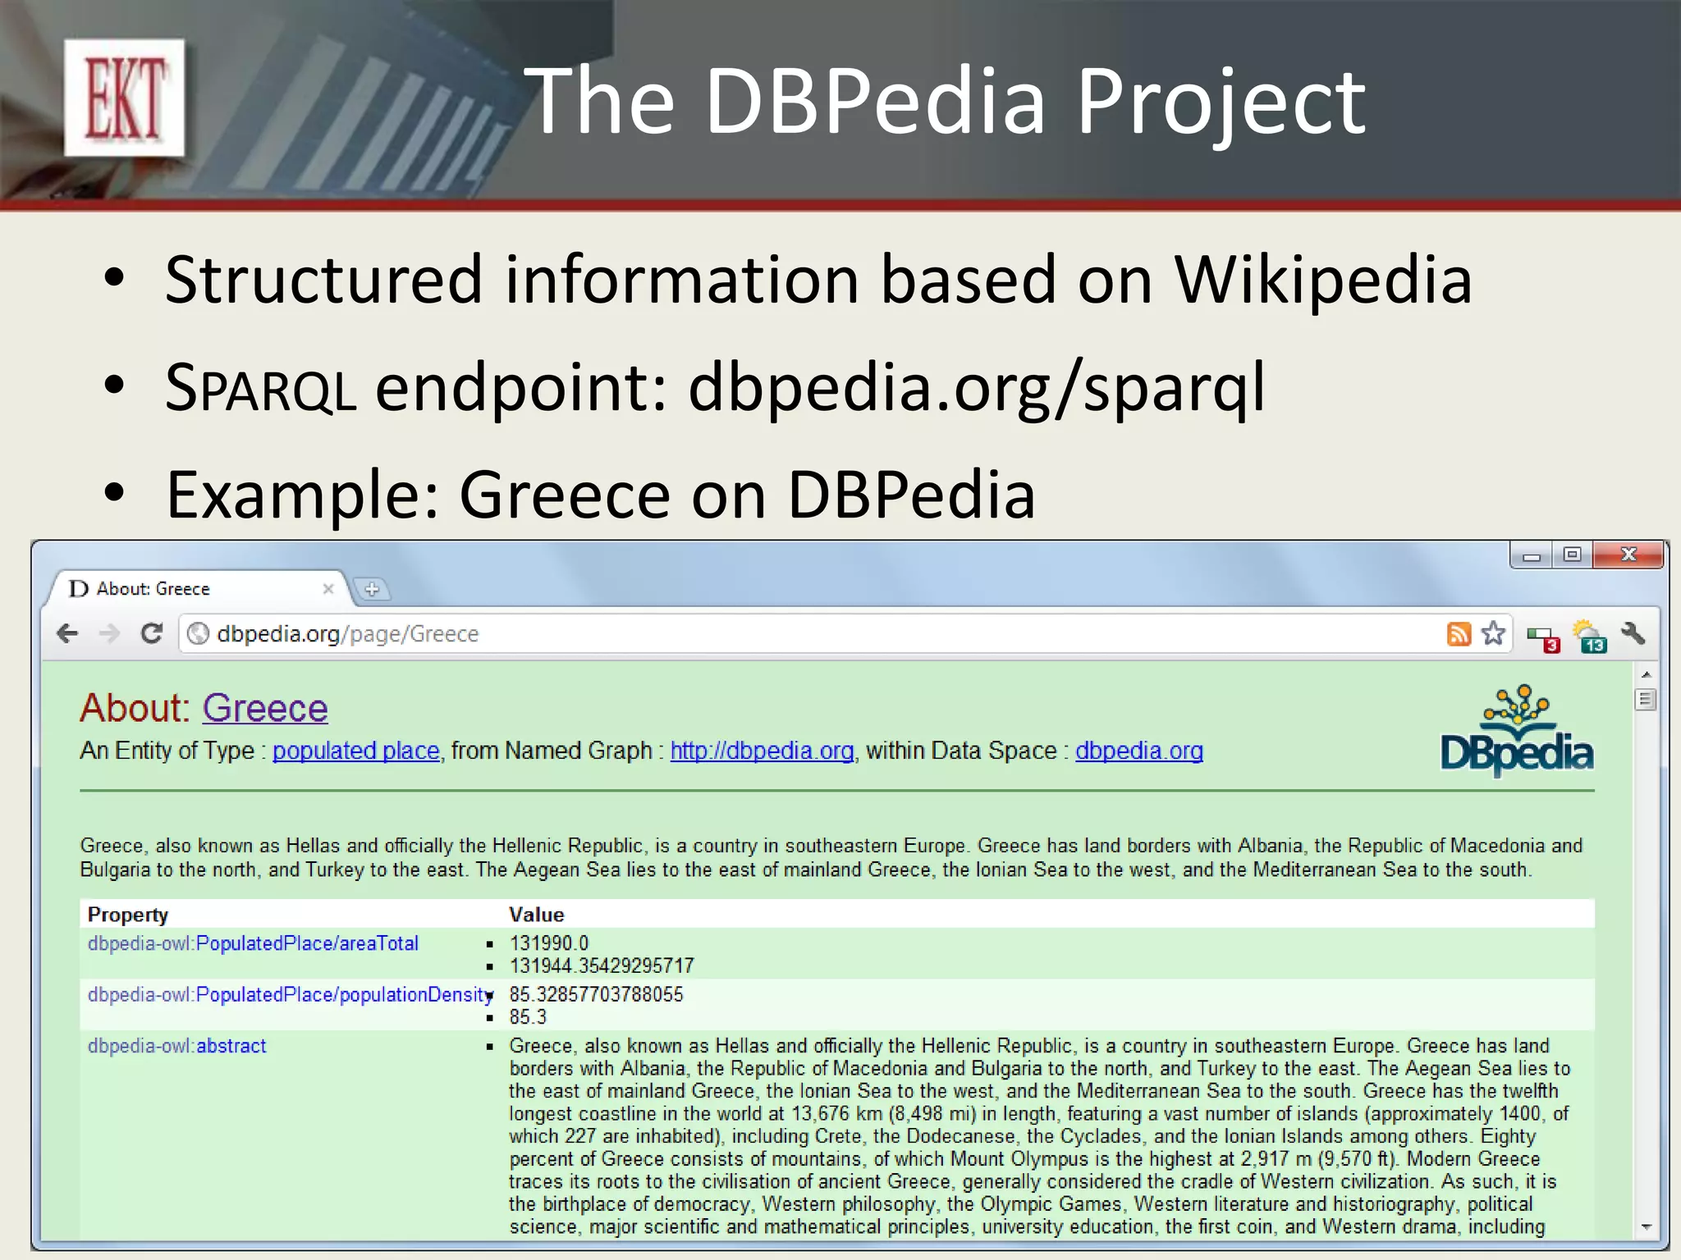The height and width of the screenshot is (1260, 1681).
Task: Click the Value column header
Action: (537, 915)
